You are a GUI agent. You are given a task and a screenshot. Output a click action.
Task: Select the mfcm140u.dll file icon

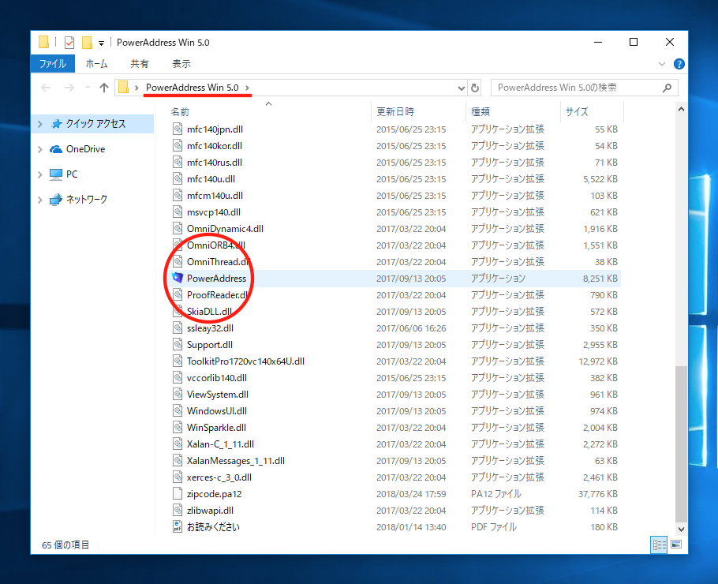(x=178, y=196)
